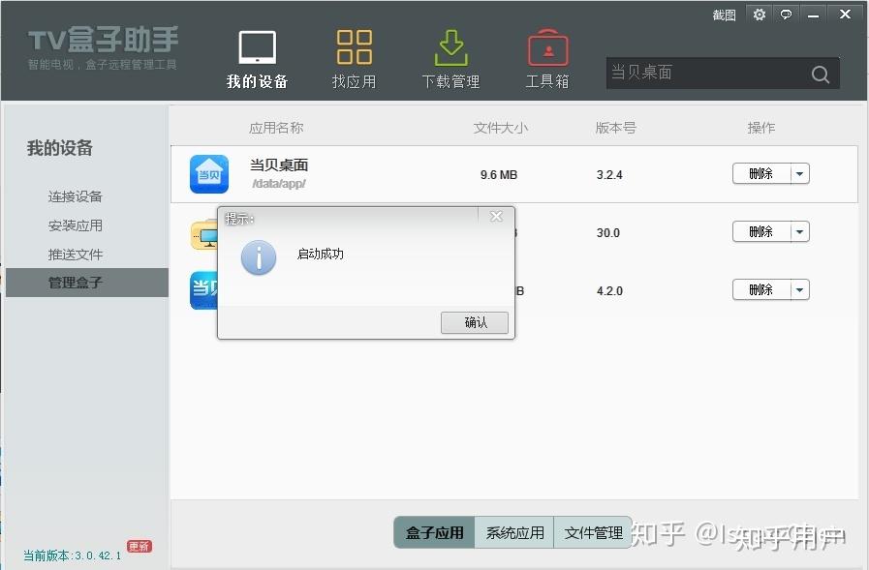The height and width of the screenshot is (570, 869).
Task: Expand dropdown arrow beside 删除 for version 3.2.4
Action: tap(799, 174)
